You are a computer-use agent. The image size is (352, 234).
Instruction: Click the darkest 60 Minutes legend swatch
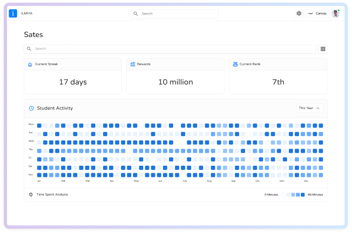302,194
